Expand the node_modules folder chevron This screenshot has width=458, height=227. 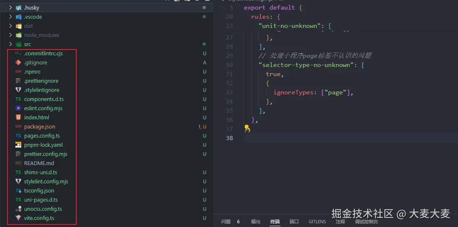coord(10,35)
